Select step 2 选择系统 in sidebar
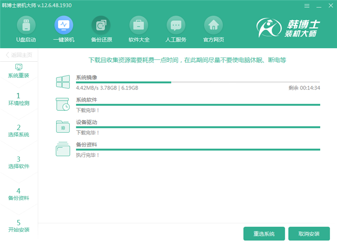This screenshot has width=337, height=242. pos(19,130)
